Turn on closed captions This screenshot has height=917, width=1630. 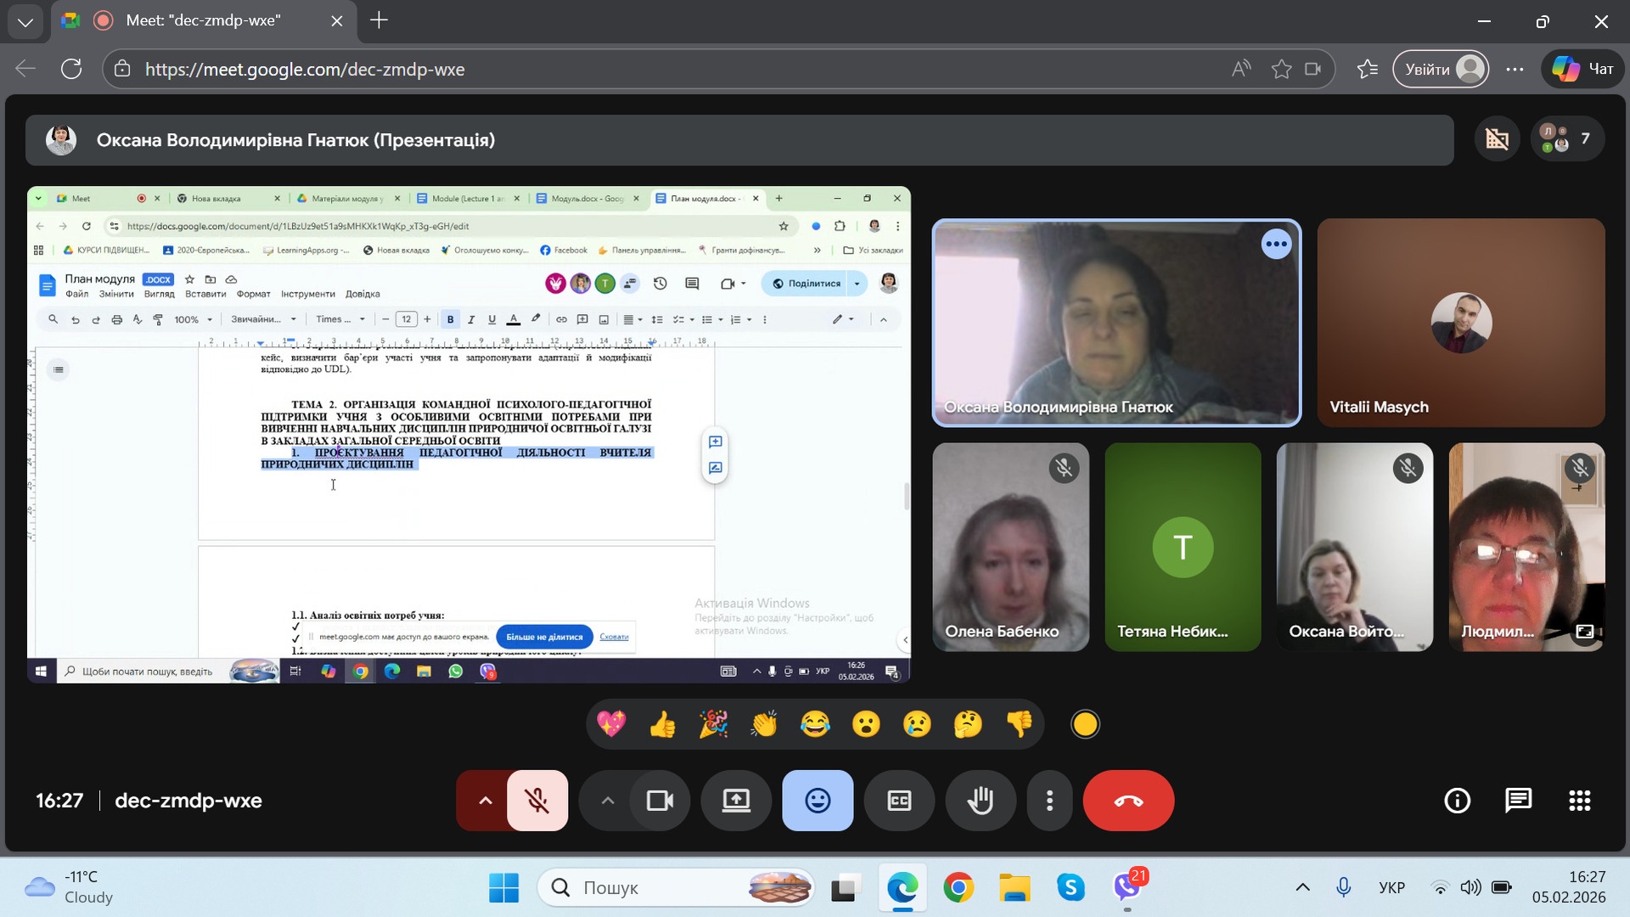click(899, 801)
